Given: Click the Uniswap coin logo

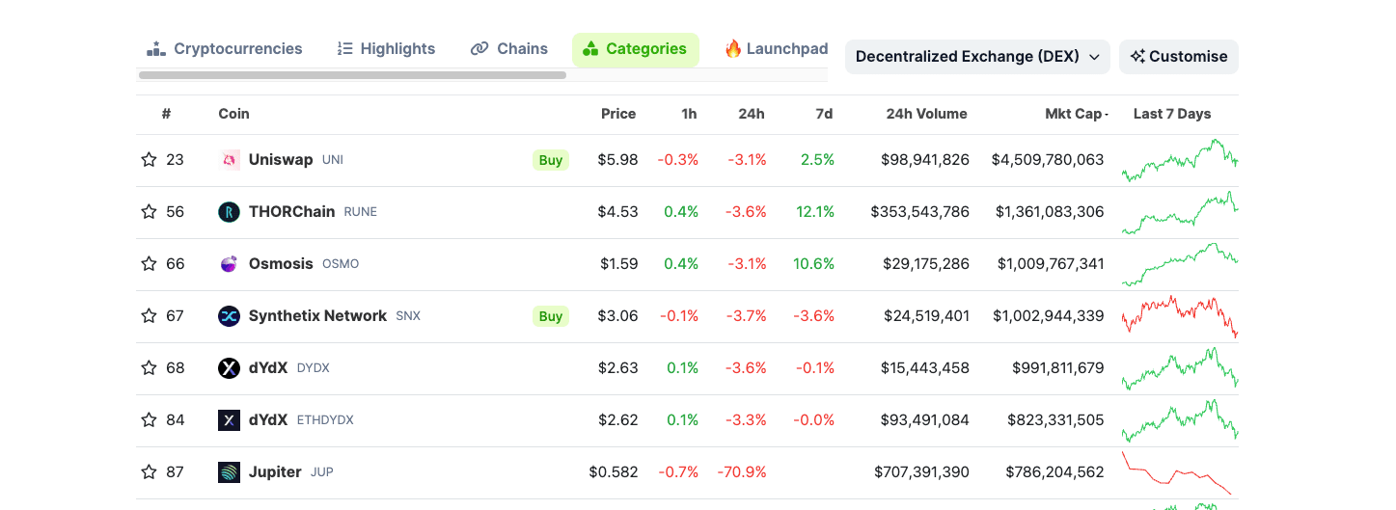Looking at the screenshot, I should (229, 160).
